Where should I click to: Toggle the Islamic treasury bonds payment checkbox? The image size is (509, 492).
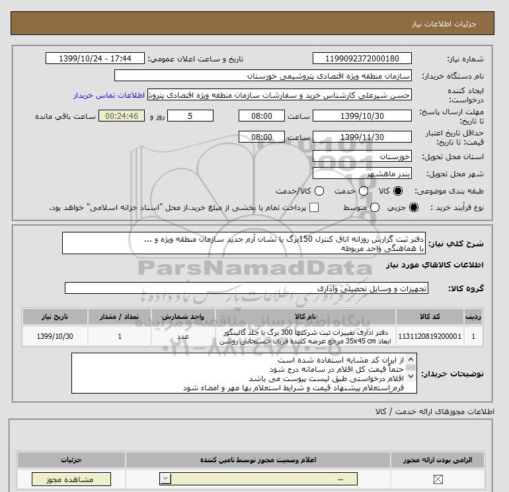pyautogui.click(x=314, y=207)
